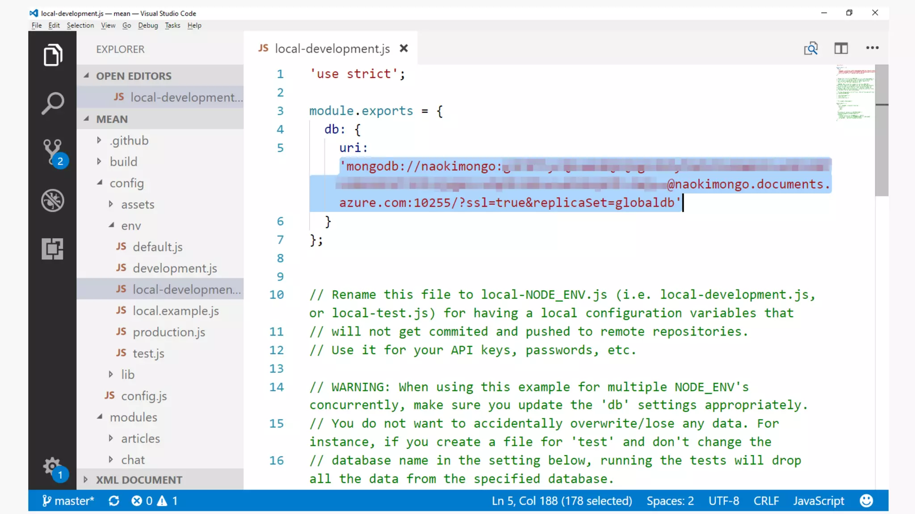Click the Manage gear icon
This screenshot has width=915, height=514.
tap(53, 467)
